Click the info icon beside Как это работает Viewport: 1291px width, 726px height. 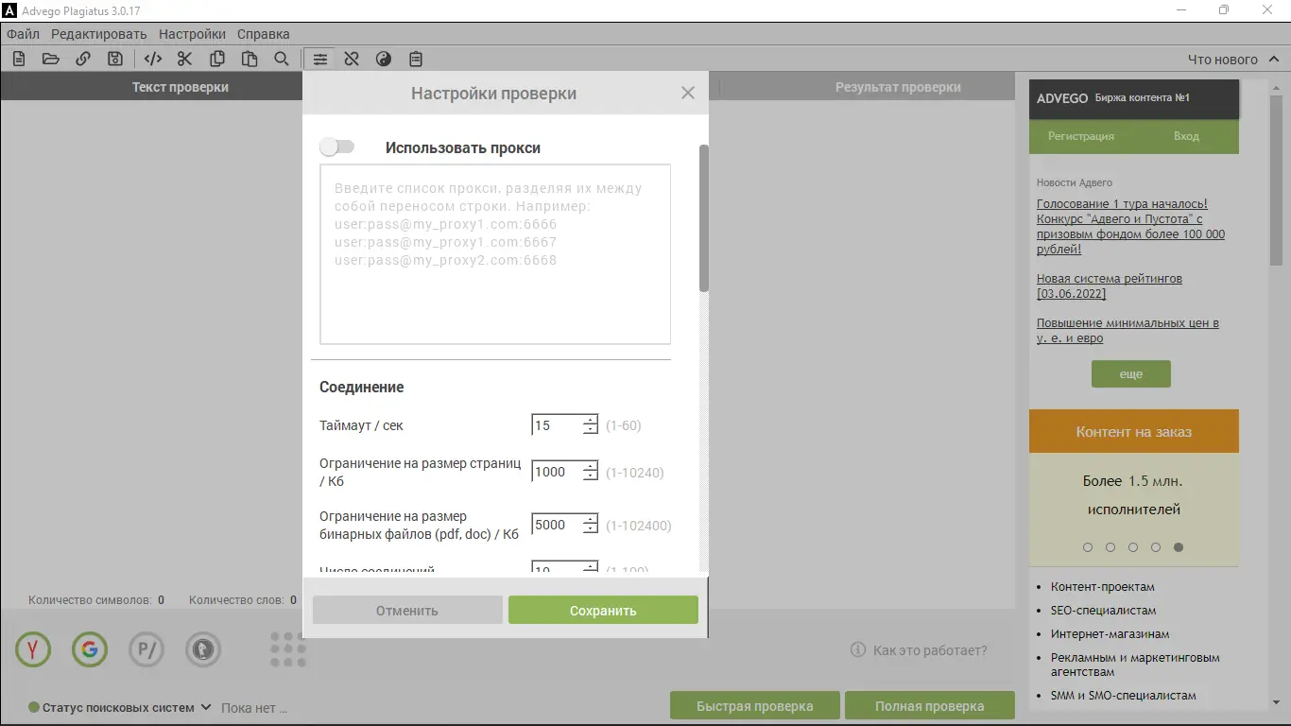pyautogui.click(x=858, y=649)
